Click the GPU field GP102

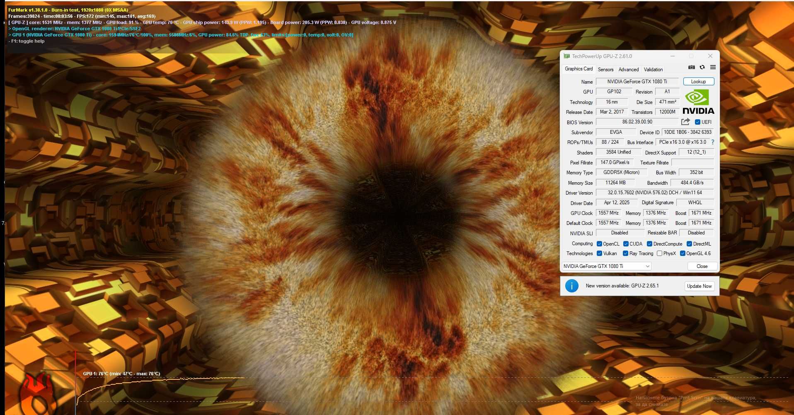(614, 92)
